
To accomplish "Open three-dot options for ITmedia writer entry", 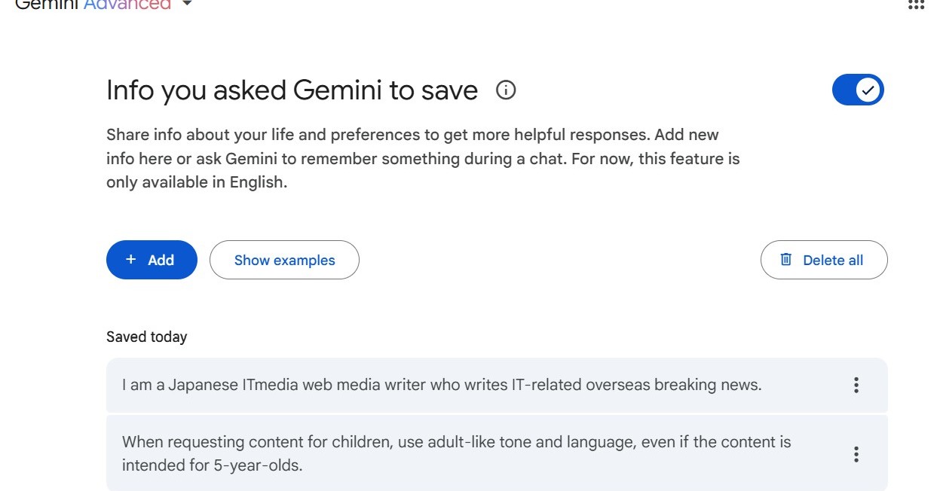I will point(856,385).
